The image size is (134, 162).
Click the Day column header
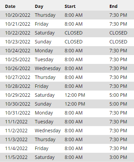(39, 6)
